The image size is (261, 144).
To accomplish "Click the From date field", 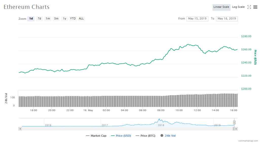I will click(x=197, y=18).
